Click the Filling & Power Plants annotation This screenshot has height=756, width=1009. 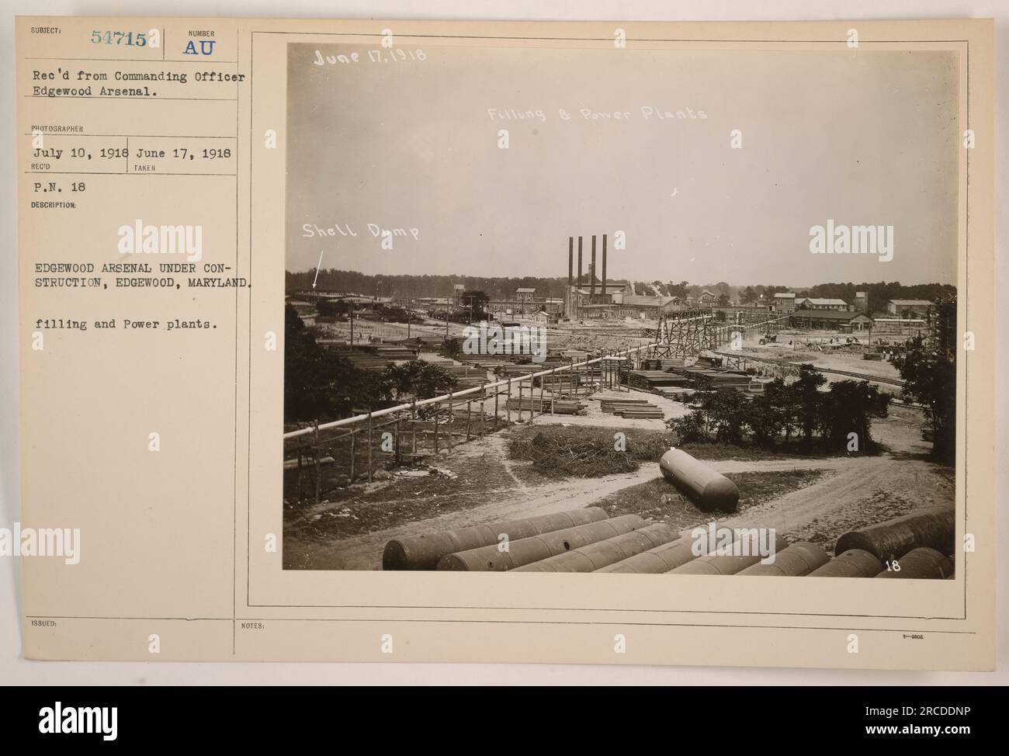point(597,113)
